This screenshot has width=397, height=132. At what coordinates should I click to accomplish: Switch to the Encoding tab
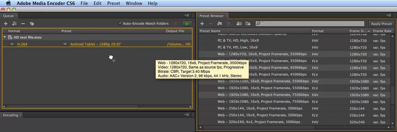click(11, 115)
